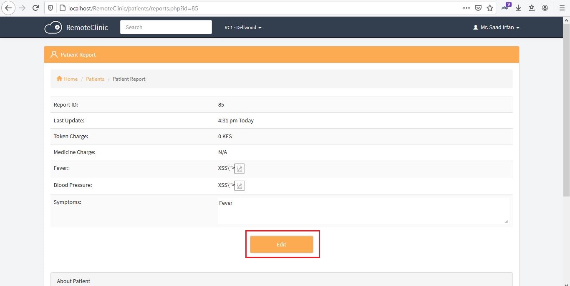
Task: Open the Firefox hamburger menu
Action: click(x=562, y=8)
